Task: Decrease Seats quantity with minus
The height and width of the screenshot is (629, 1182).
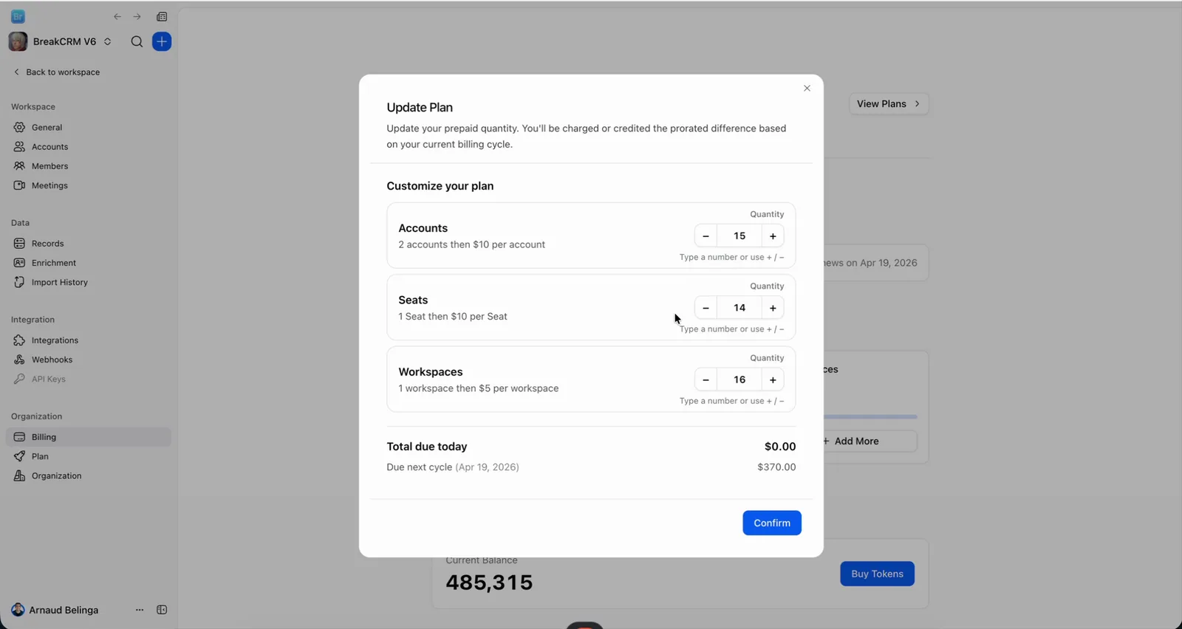Action: (706, 308)
